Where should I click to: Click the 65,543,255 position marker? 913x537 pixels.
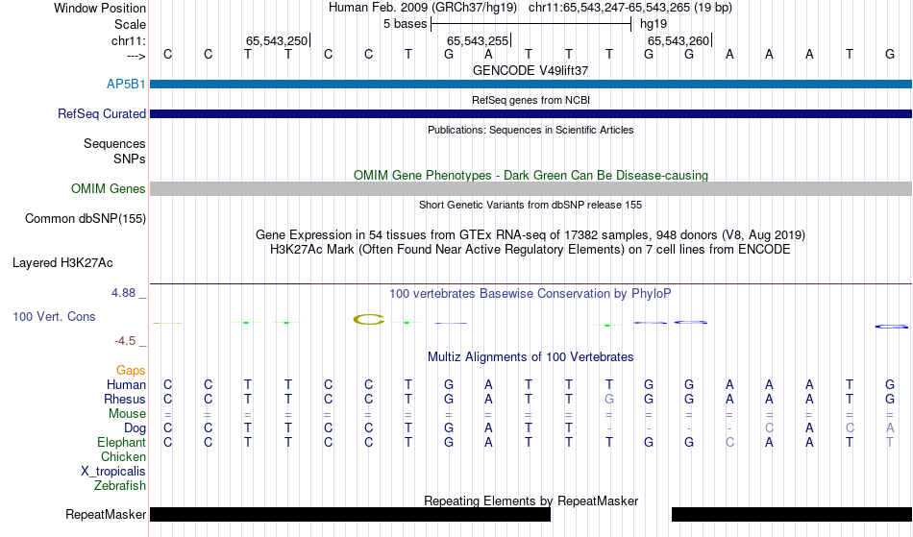point(479,40)
